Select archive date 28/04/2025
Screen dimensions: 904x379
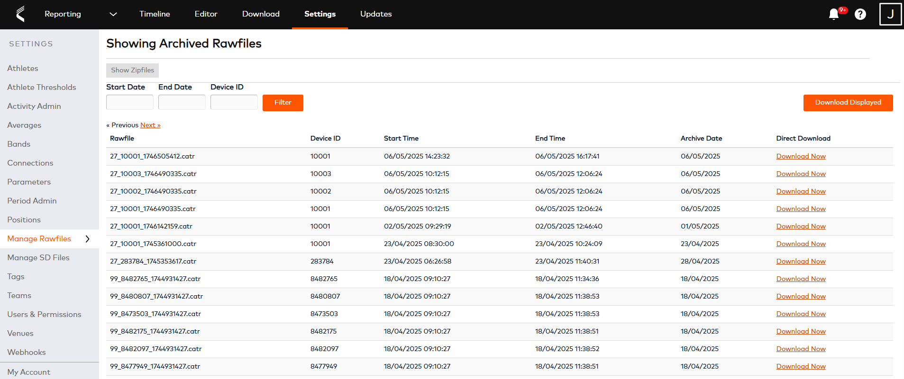[700, 262]
